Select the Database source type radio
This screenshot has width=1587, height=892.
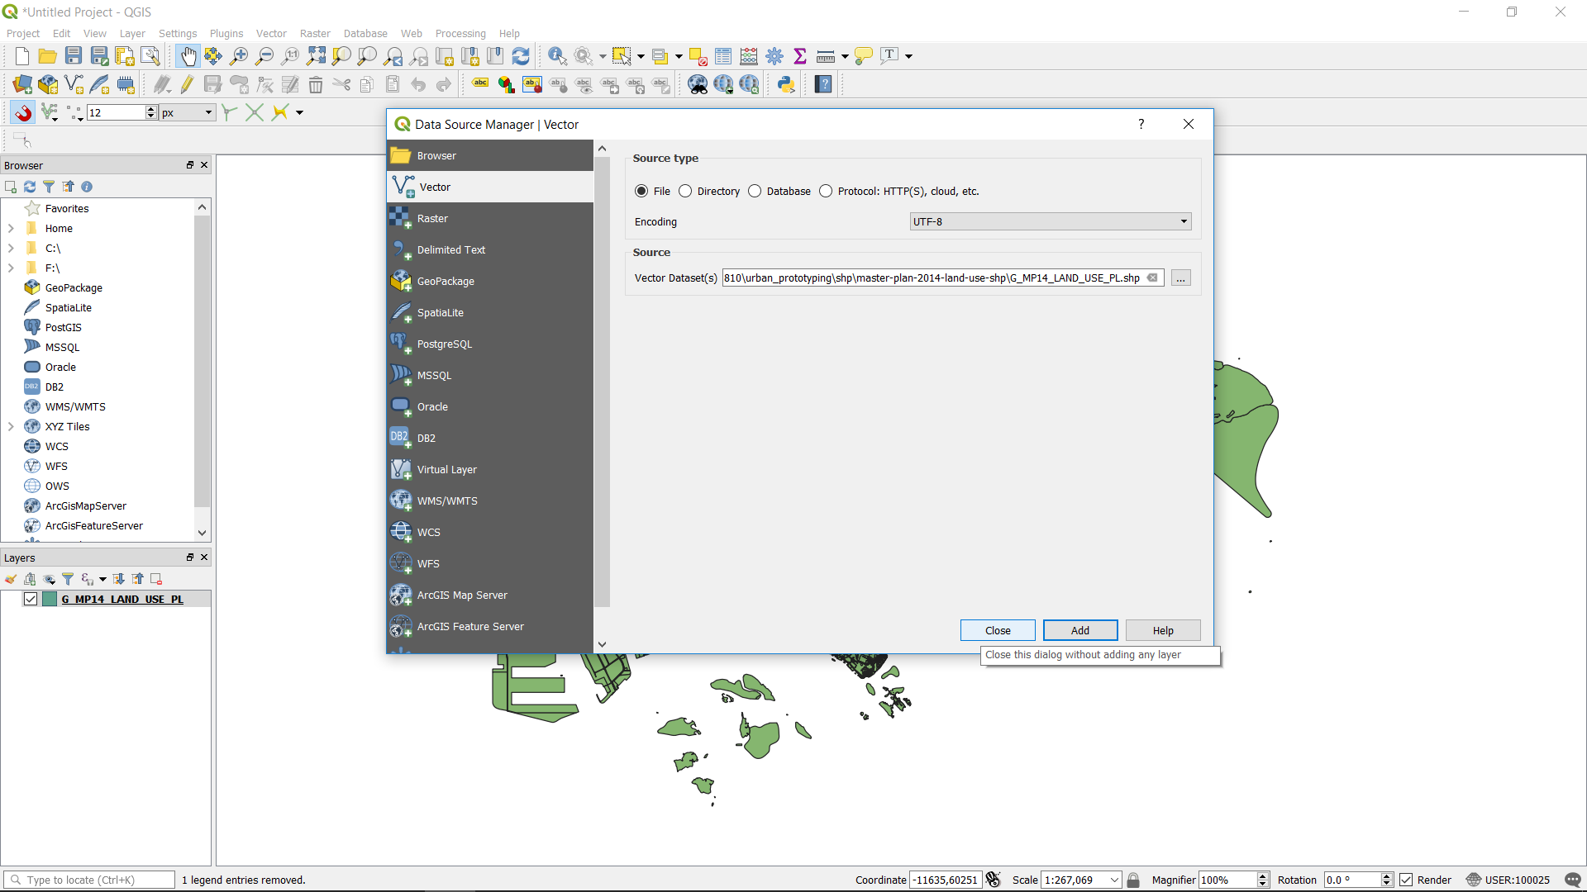click(755, 192)
